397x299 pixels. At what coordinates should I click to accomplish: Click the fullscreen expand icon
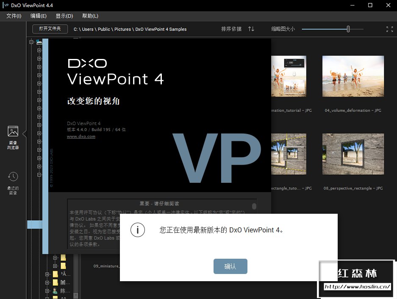(390, 29)
